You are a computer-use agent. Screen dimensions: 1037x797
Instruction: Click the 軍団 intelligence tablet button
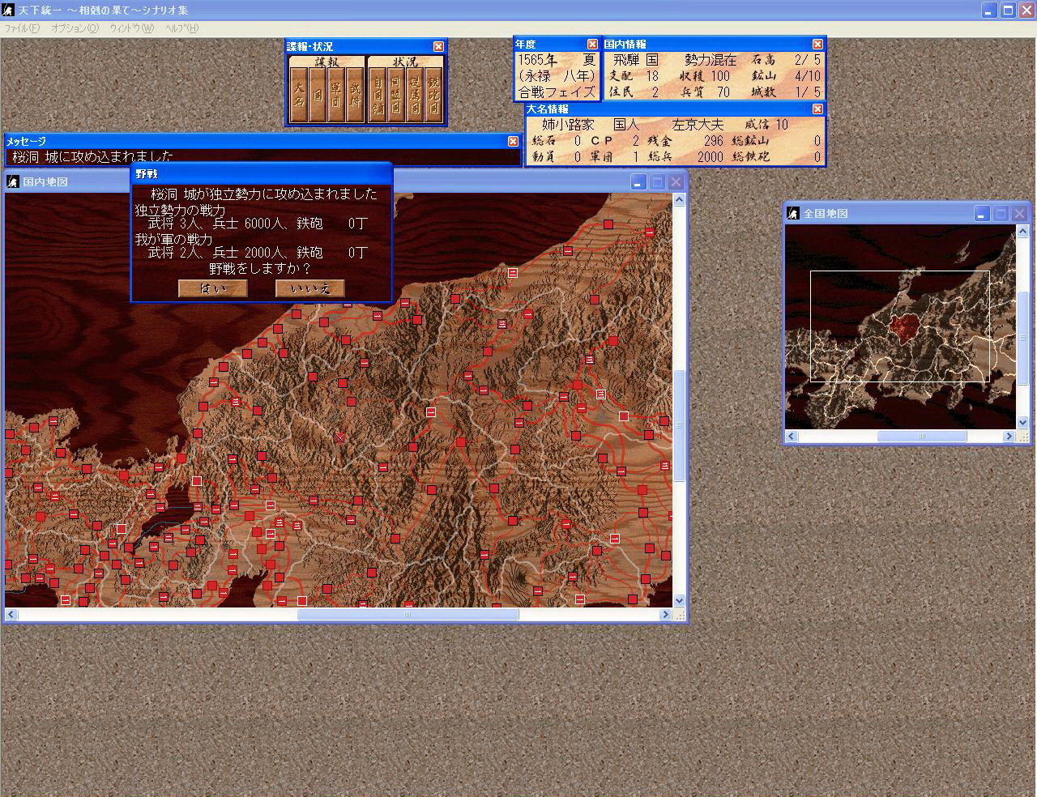336,95
